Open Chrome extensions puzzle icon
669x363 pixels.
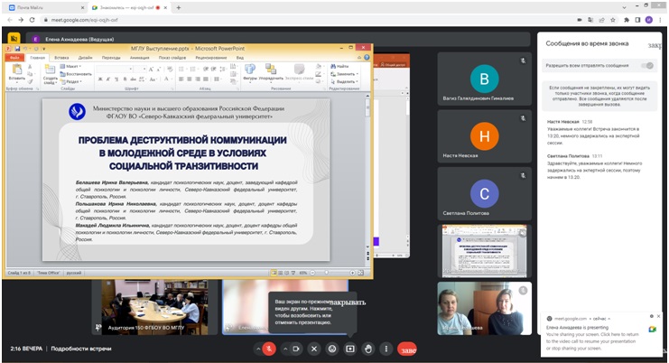coord(627,20)
